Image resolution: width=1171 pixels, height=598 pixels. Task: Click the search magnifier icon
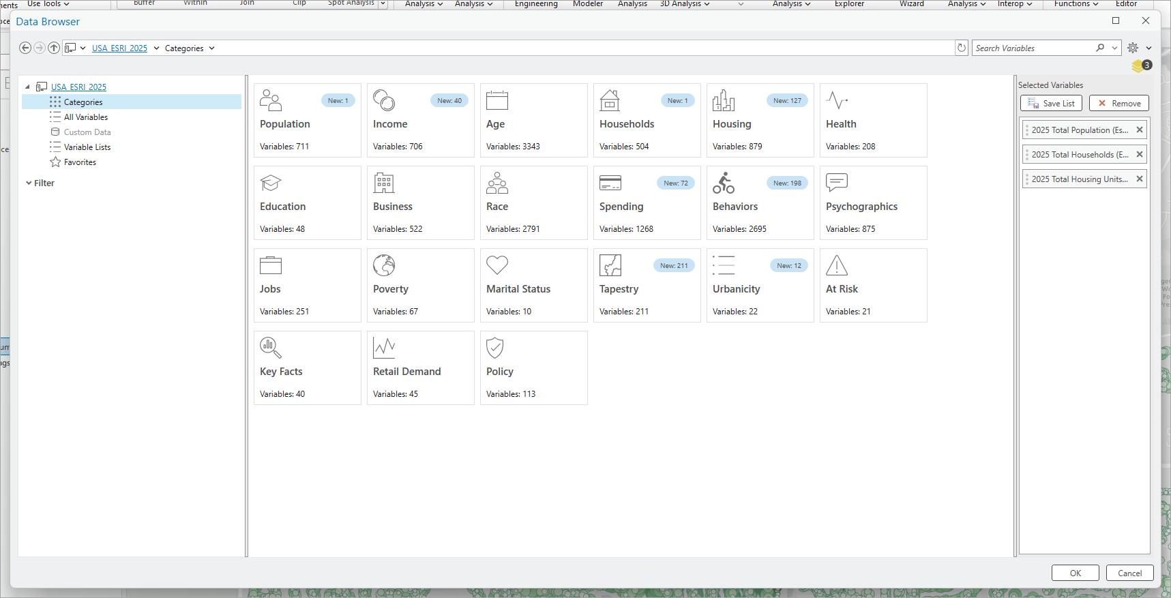(x=1100, y=48)
